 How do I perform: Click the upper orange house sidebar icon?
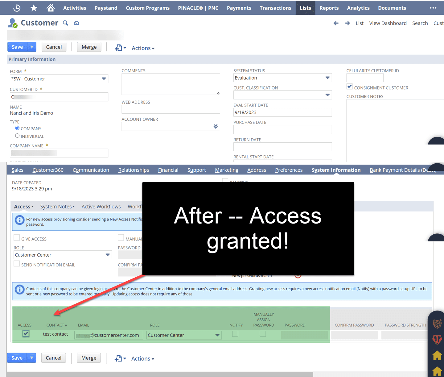click(437, 356)
